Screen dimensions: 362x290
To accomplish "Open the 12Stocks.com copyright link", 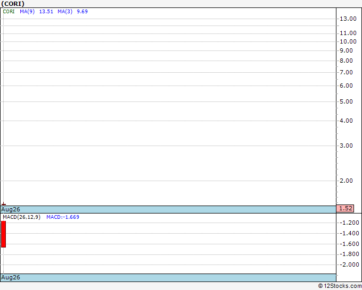I will click(340, 286).
